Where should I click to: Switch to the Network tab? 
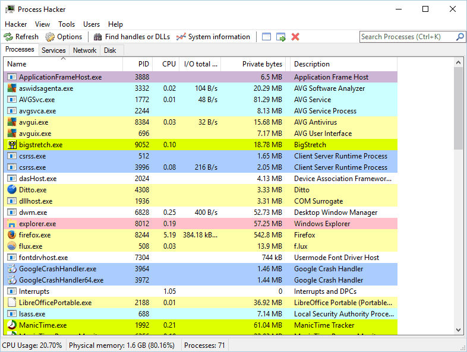pyautogui.click(x=84, y=50)
